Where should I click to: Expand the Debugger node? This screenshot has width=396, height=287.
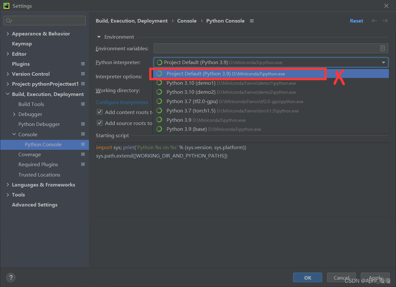(x=14, y=114)
